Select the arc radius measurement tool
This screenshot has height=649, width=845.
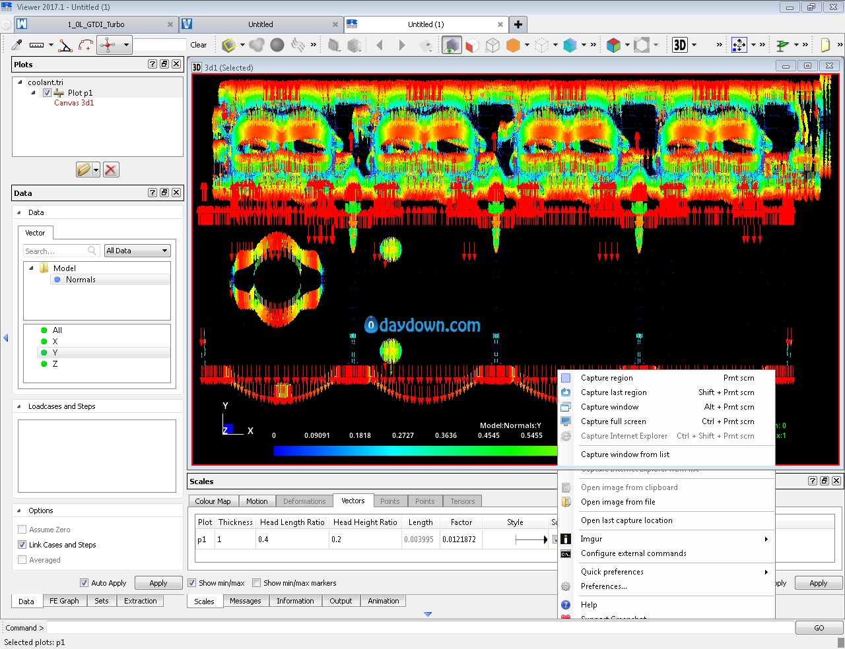(x=86, y=45)
